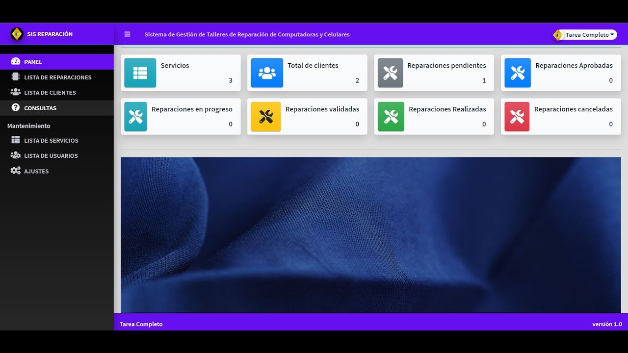Open LISTA DE REPARACIONES menu item
This screenshot has width=628, height=353.
57,77
